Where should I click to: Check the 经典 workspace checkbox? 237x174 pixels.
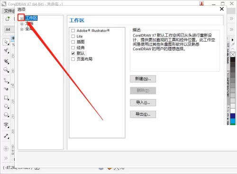tap(73, 47)
